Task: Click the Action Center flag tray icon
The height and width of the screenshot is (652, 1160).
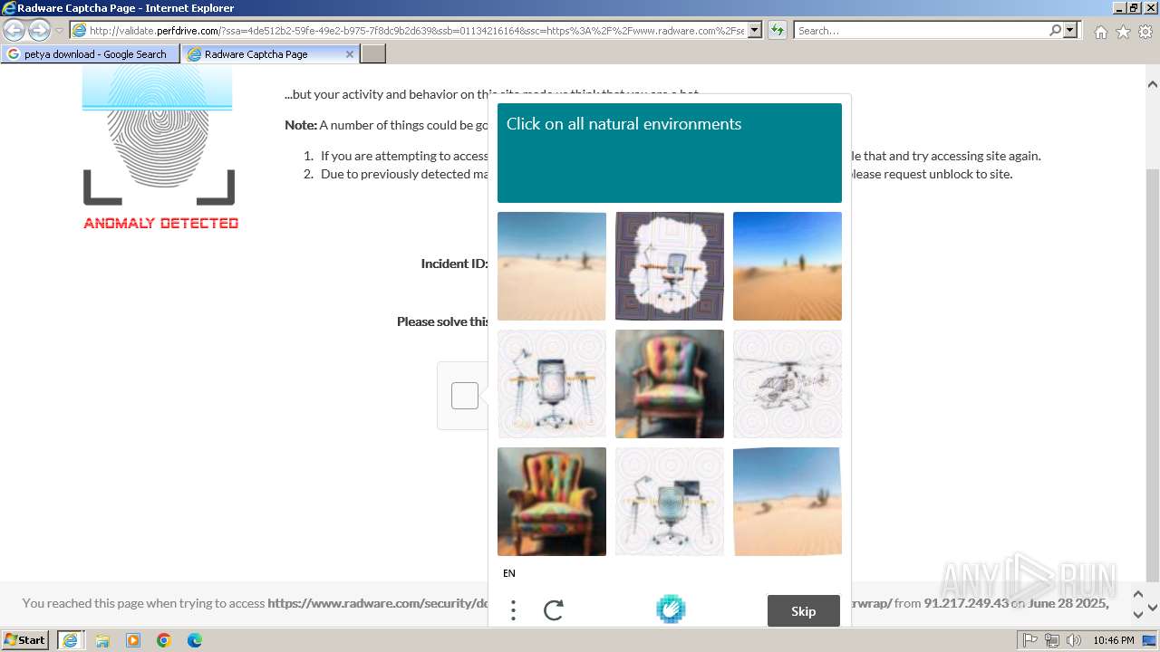Action: pos(1030,640)
